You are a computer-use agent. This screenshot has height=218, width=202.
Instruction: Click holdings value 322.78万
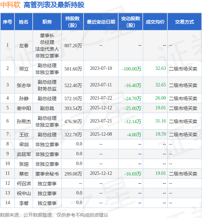pyautogui.click(x=73, y=135)
